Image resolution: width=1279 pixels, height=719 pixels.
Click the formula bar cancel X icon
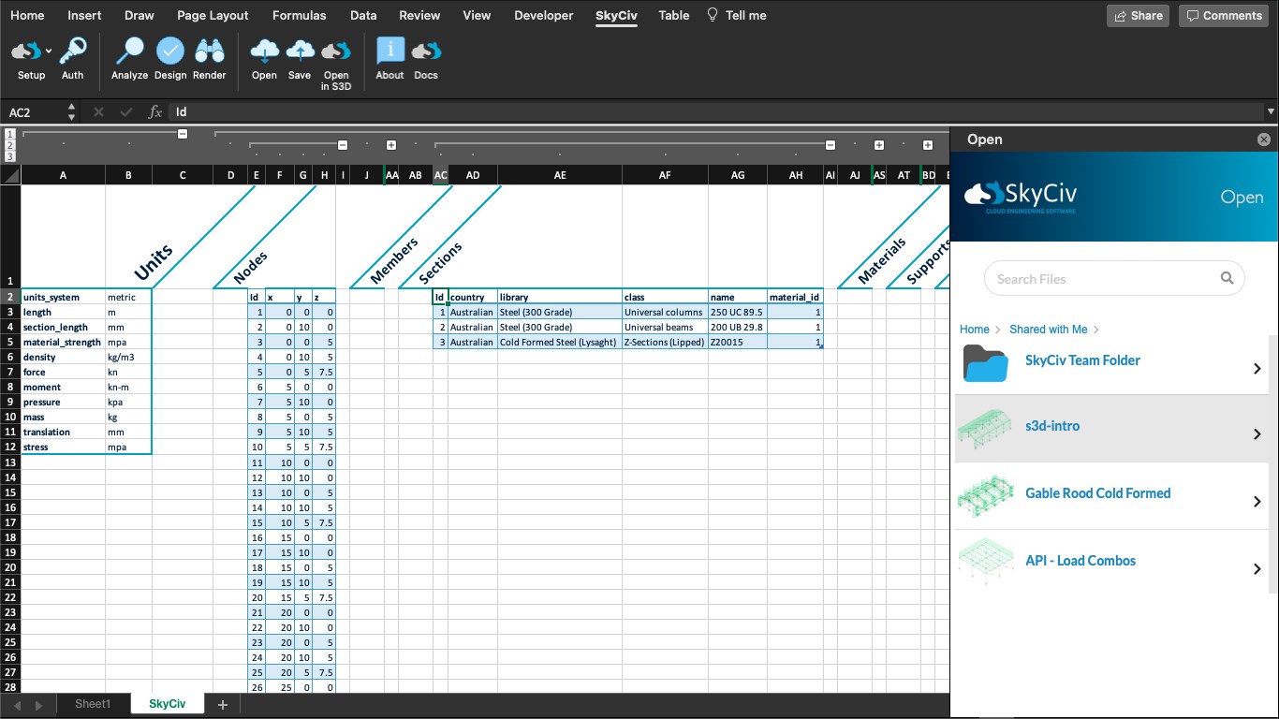[98, 111]
